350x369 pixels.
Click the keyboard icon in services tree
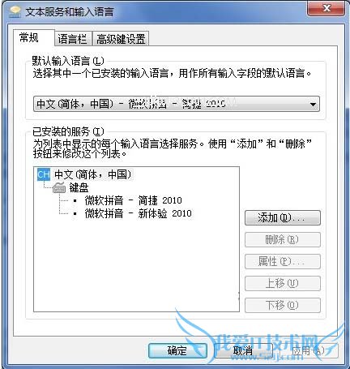click(x=59, y=187)
